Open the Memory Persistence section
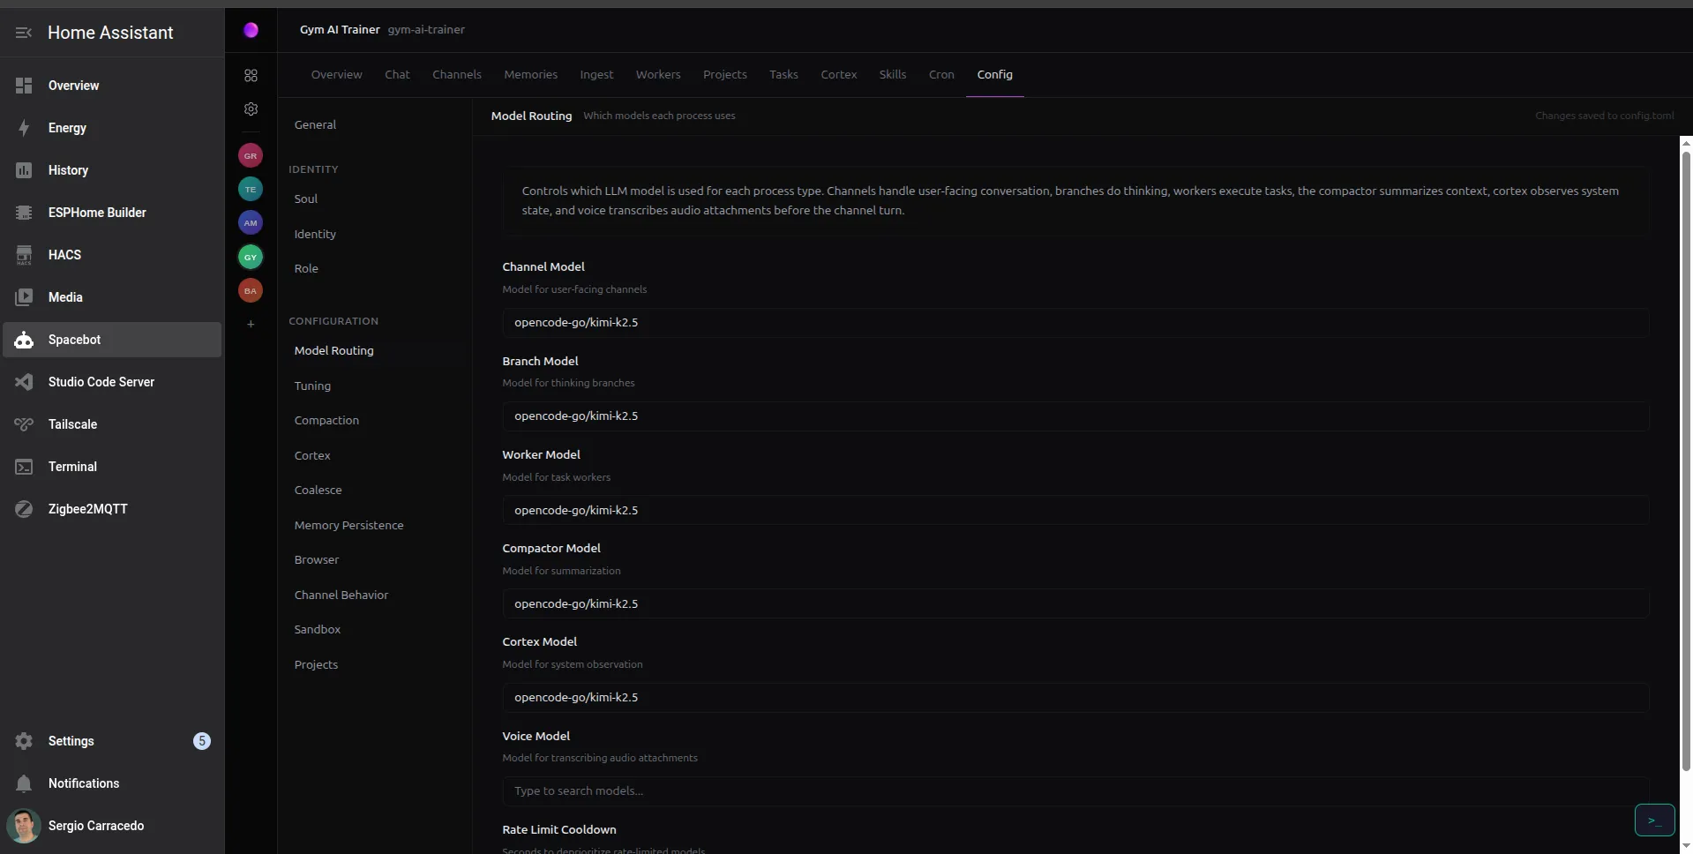 348,526
